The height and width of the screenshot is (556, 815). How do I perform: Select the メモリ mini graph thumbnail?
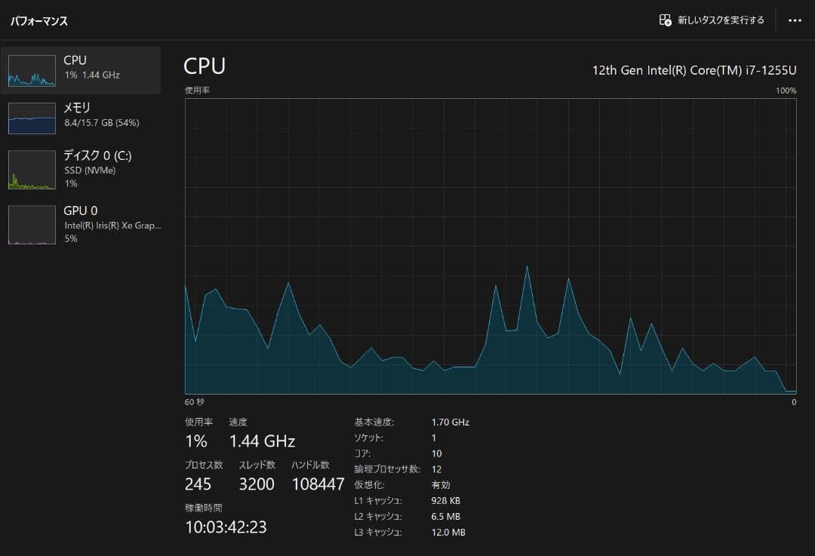click(32, 118)
